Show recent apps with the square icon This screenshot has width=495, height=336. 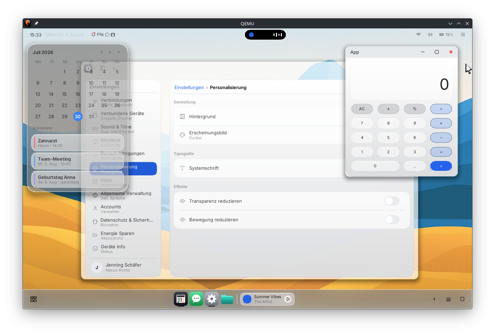[x=462, y=299]
